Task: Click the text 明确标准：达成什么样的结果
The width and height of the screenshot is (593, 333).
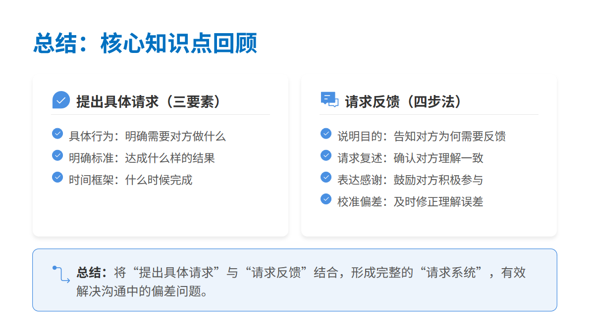Action: [x=142, y=158]
